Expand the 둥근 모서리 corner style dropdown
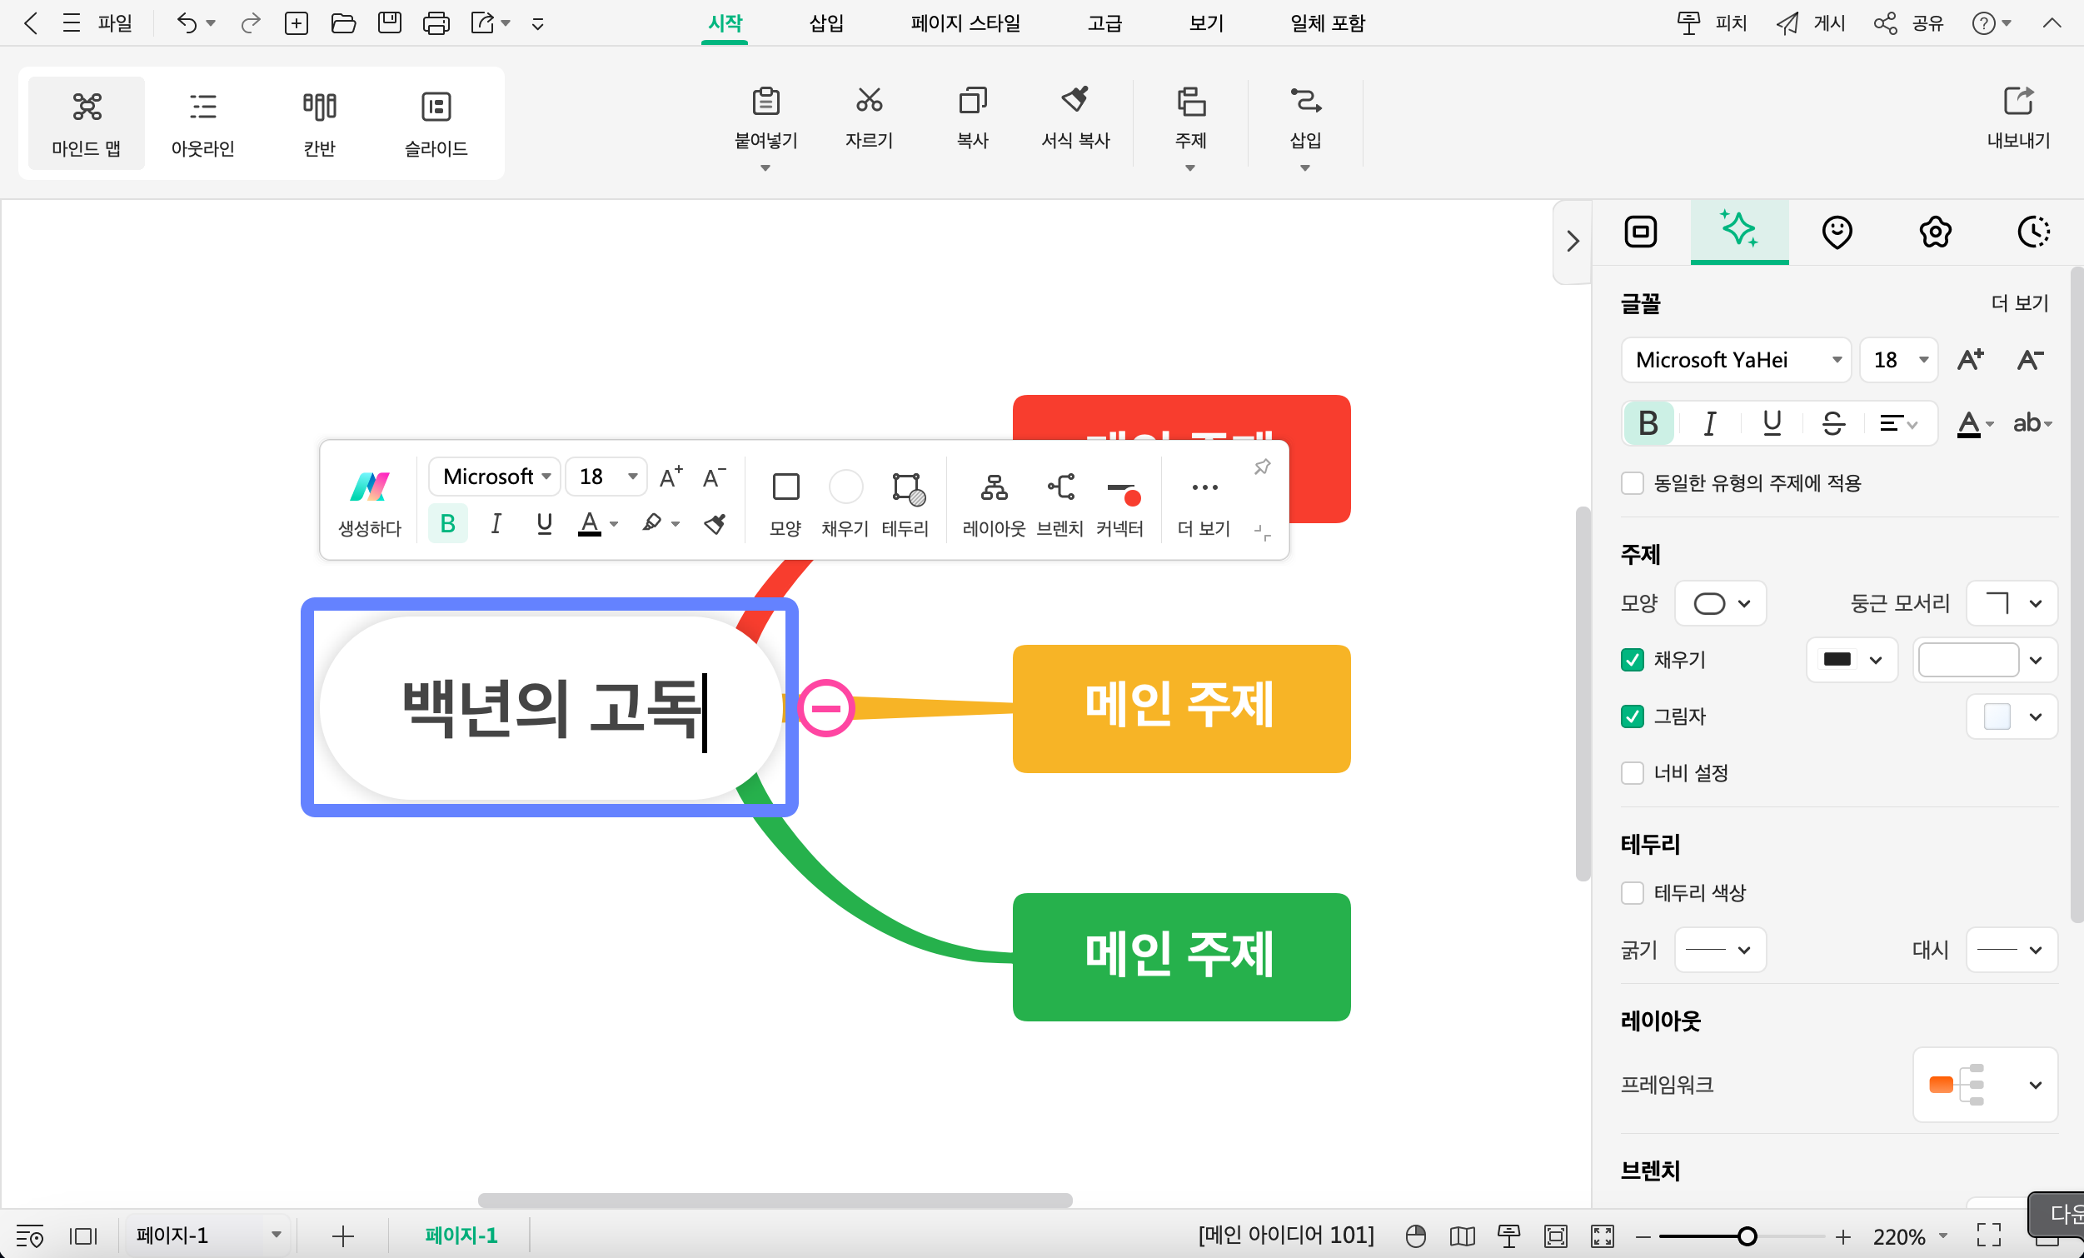The width and height of the screenshot is (2084, 1258). coord(2011,603)
